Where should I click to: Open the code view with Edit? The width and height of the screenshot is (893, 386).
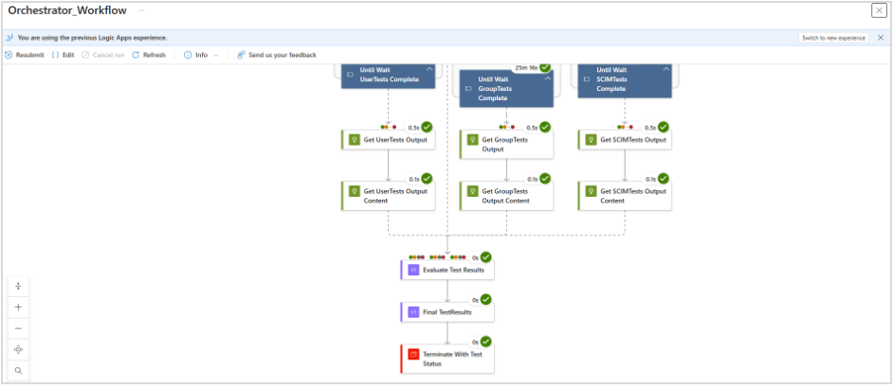63,55
